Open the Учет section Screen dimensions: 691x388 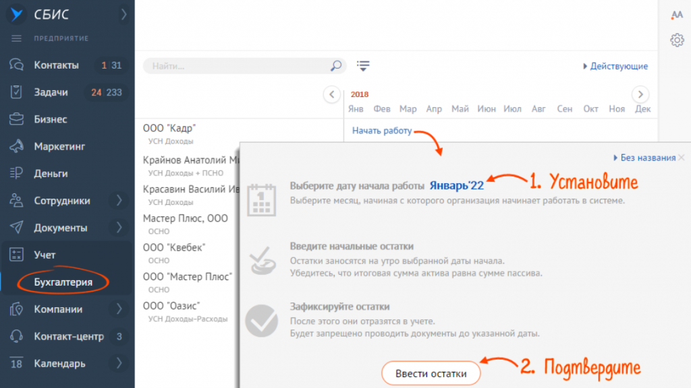(x=45, y=255)
